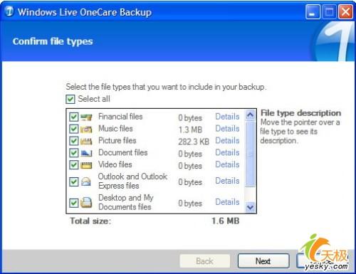Click the file list scrollbar thumb
Screen dimensions: 356x274
pos(250,154)
